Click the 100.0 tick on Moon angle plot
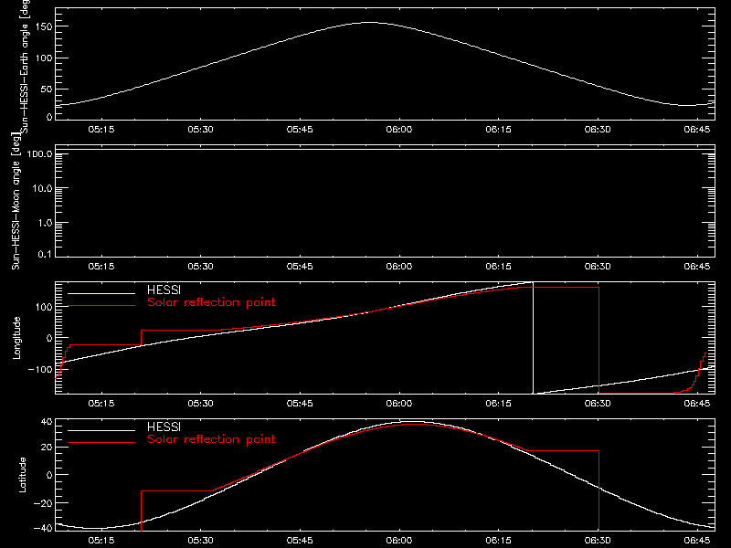This screenshot has width=731, height=548. (x=40, y=153)
